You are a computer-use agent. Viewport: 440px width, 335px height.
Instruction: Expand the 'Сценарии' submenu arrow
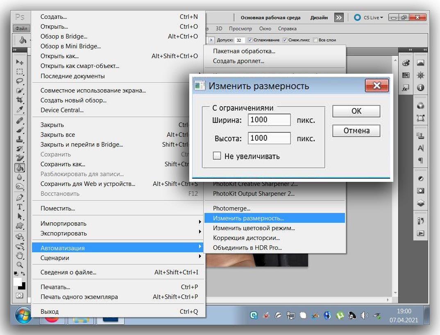pos(200,256)
